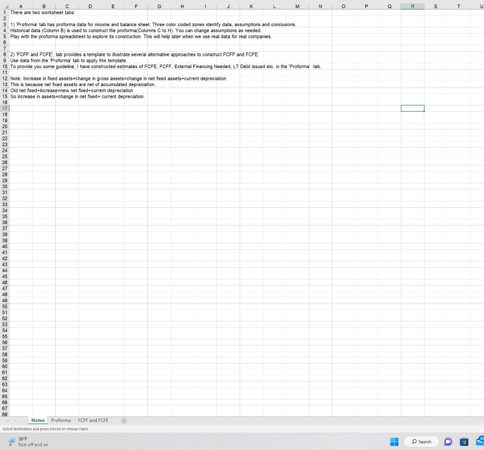
Task: Click the cell reading 'There are two worksheet tabs:'
Action: click(43, 12)
